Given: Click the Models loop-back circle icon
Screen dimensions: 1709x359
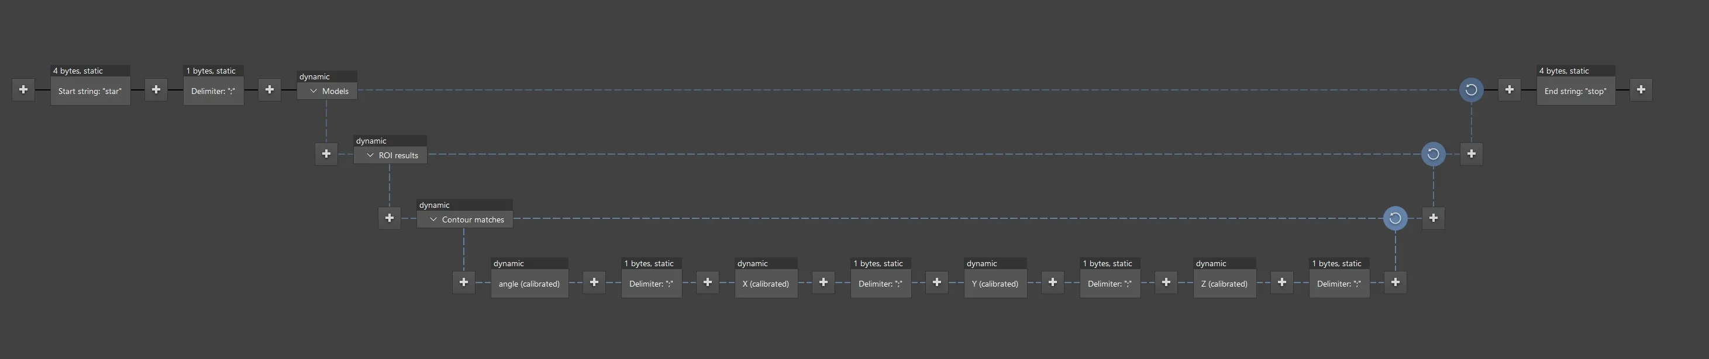Looking at the screenshot, I should pyautogui.click(x=1471, y=89).
